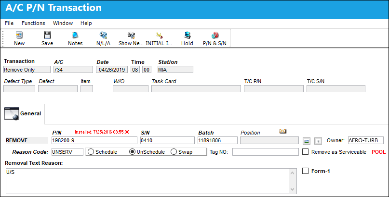389x197 pixels.
Task: Click the red Installed date text
Action: [102, 132]
